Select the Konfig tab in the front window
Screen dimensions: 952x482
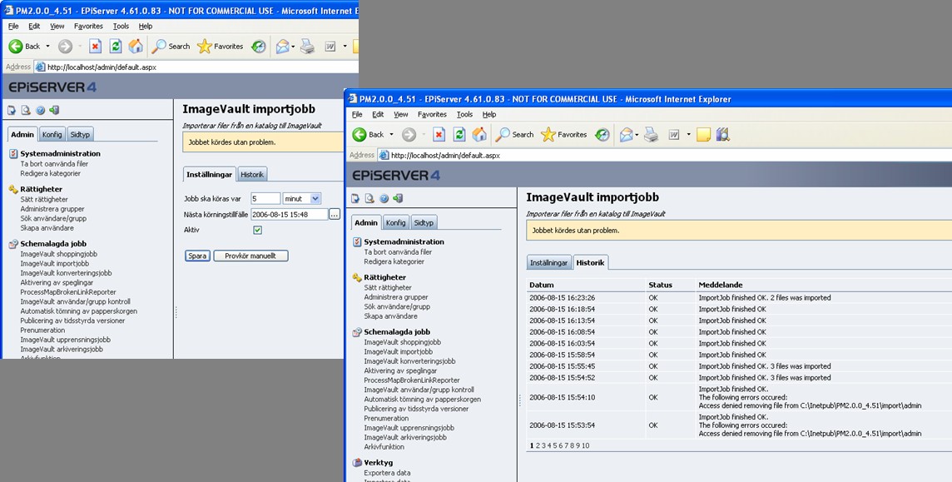(x=396, y=223)
